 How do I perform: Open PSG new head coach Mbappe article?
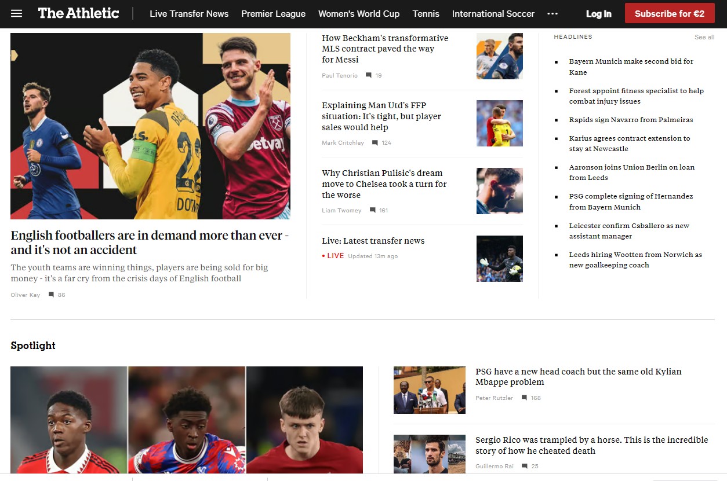[x=579, y=377]
